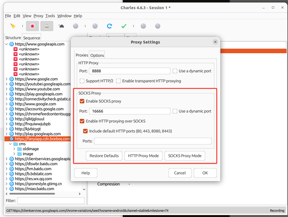Enable HTTP proxy dynamic port checkbox
The image size is (288, 217).
[175, 71]
